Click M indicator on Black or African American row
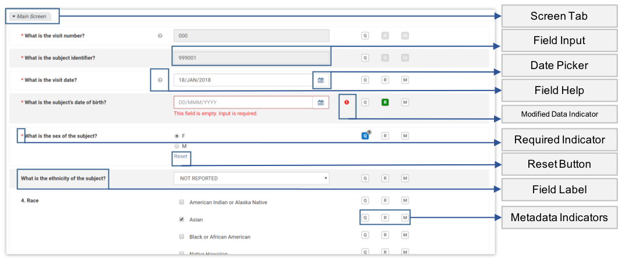The image size is (636, 267). 405,235
